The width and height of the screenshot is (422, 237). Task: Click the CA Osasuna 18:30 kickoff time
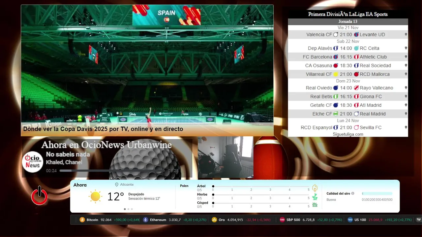346,66
